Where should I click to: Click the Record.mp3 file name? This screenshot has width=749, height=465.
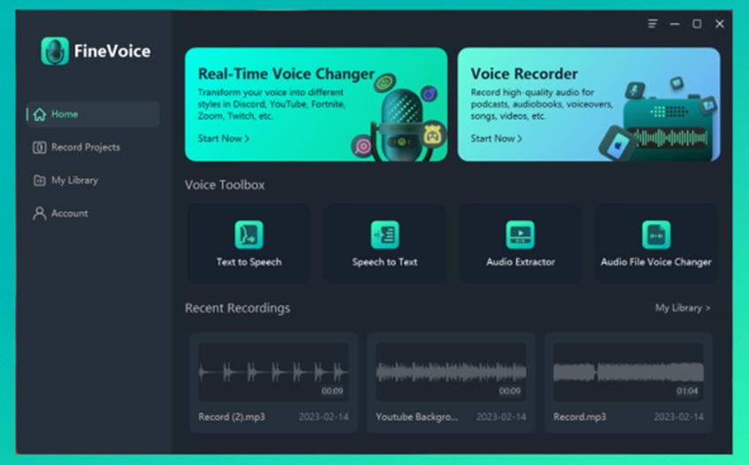[x=579, y=416]
